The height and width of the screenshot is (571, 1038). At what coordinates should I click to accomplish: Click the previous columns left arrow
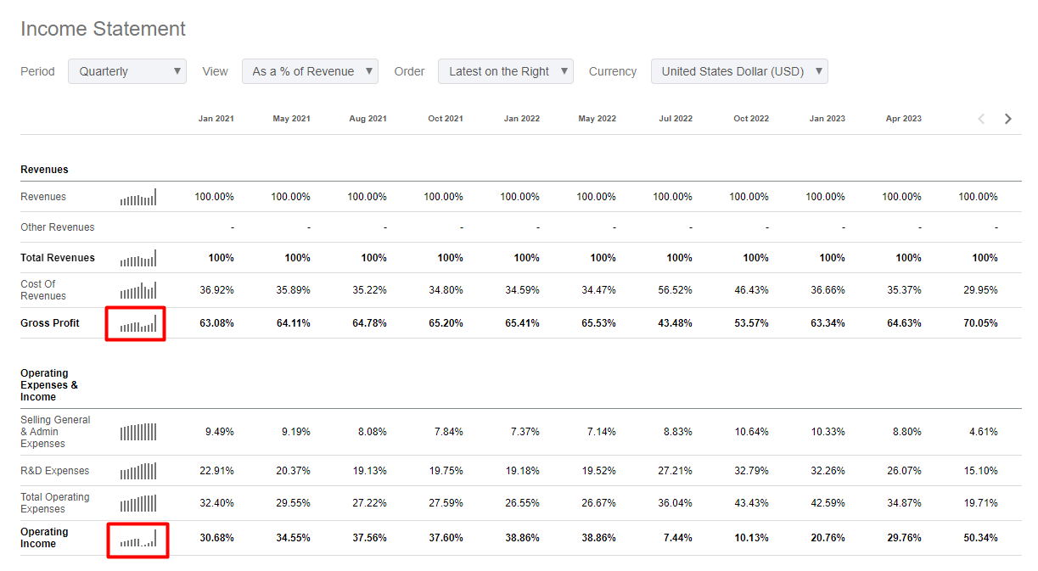982,119
